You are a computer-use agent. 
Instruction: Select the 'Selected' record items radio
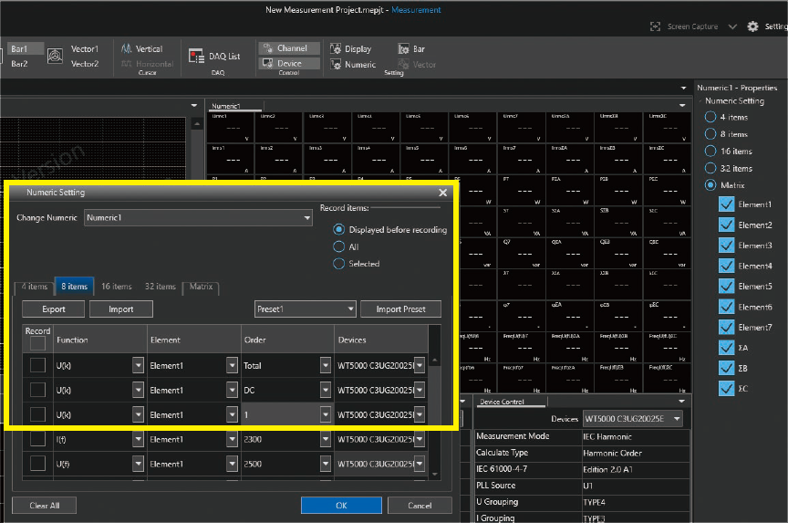(x=338, y=264)
